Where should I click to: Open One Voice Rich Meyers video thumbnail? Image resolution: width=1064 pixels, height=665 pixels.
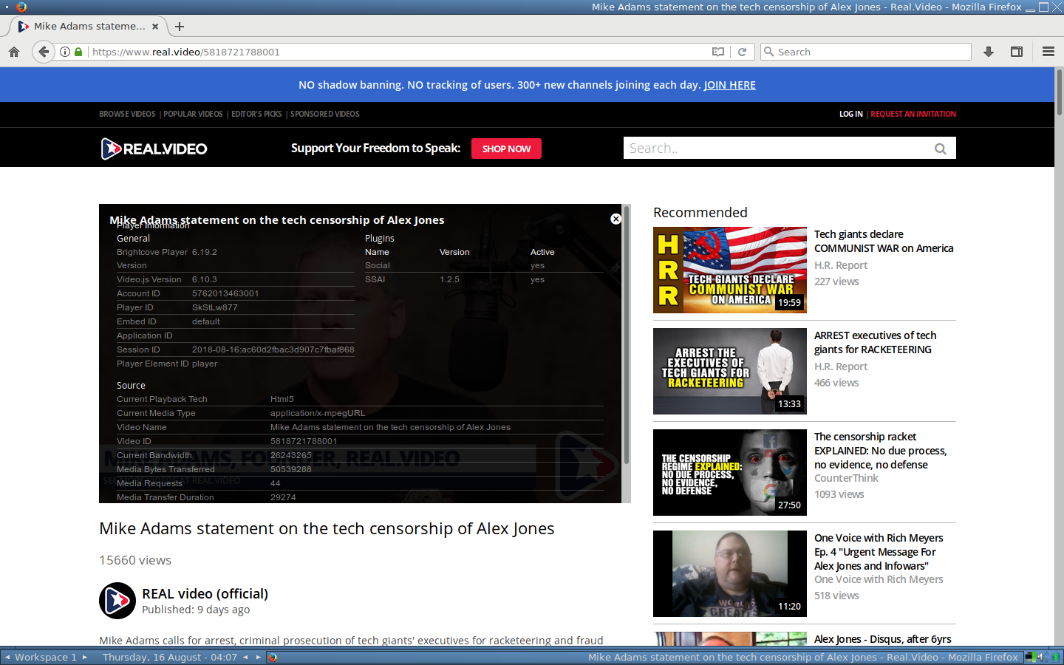(730, 573)
